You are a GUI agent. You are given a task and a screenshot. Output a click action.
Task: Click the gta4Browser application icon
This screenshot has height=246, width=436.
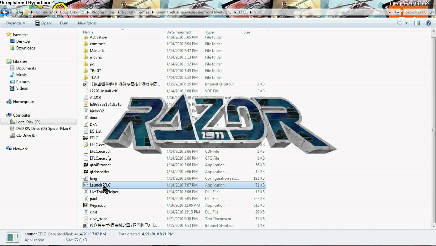click(86, 165)
